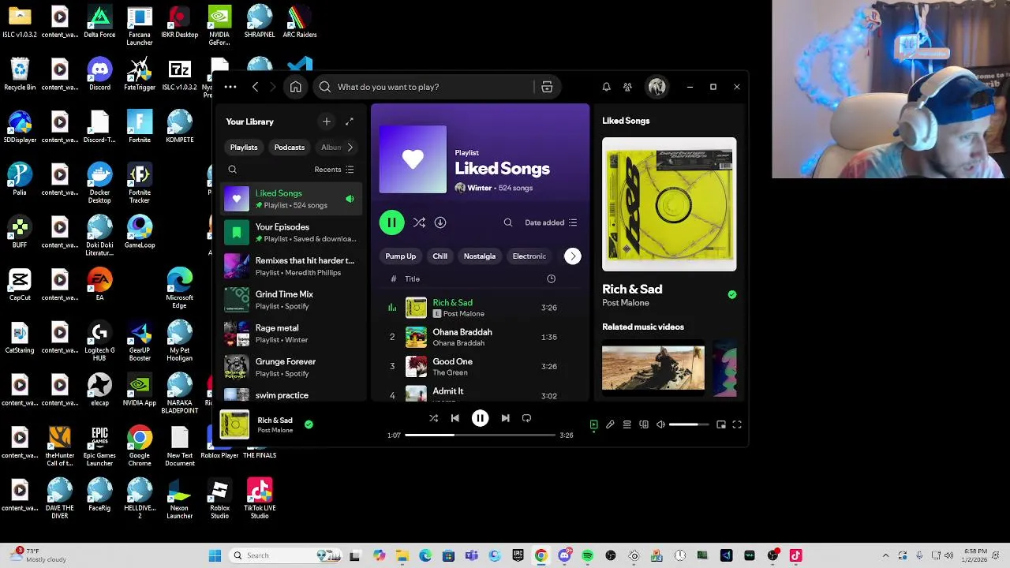Click the Spotify back navigation arrow
This screenshot has height=568, width=1010.
[x=255, y=87]
